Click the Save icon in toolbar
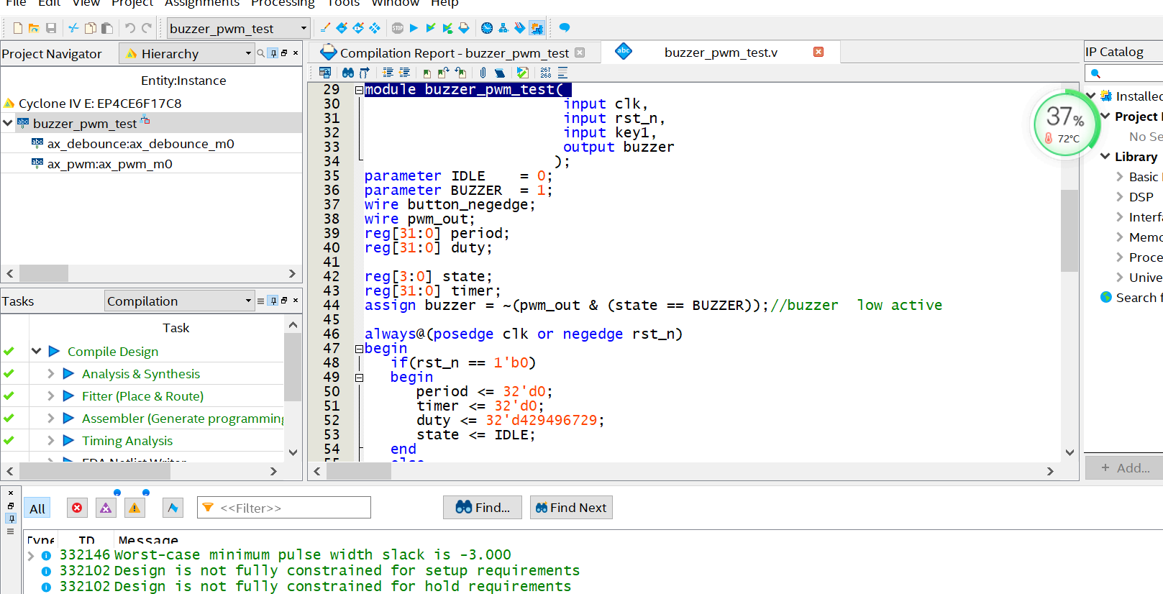The height and width of the screenshot is (594, 1163). click(x=51, y=28)
